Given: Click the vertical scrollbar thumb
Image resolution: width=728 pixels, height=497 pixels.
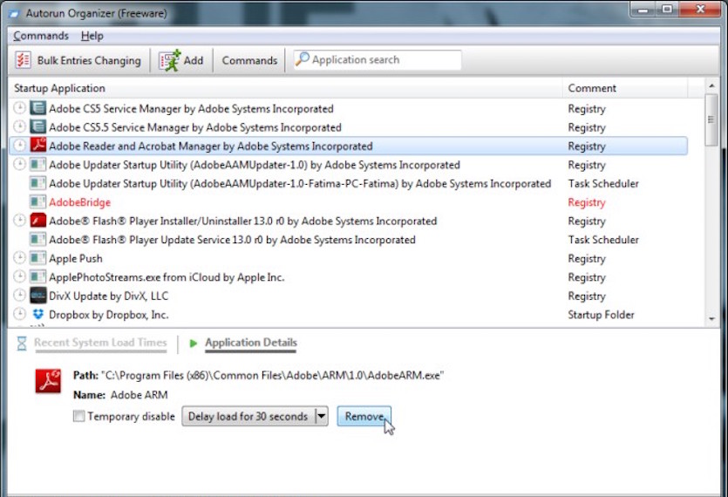Looking at the screenshot, I should click(711, 119).
